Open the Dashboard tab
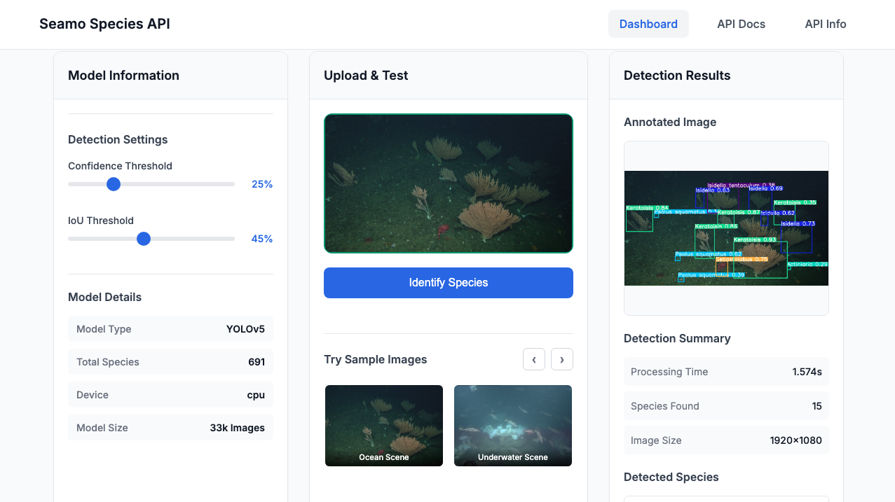The image size is (895, 502). click(648, 24)
